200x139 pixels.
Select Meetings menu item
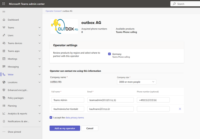pos(13,59)
